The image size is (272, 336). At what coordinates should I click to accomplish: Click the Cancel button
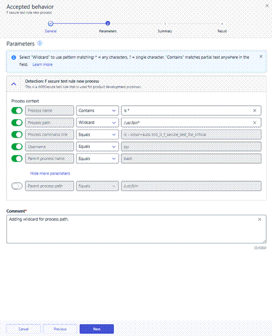(23, 329)
